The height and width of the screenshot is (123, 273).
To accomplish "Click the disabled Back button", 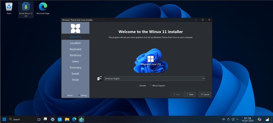I will [176, 95].
